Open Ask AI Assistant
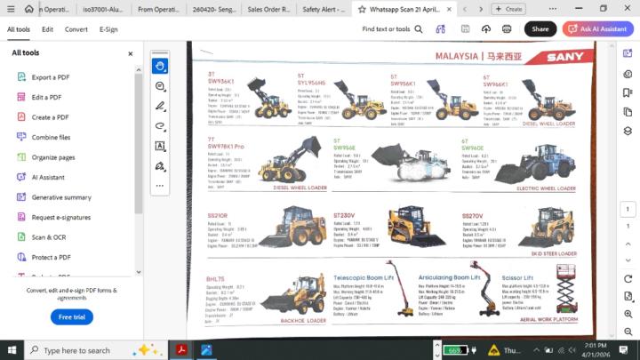640x360 pixels. point(598,29)
